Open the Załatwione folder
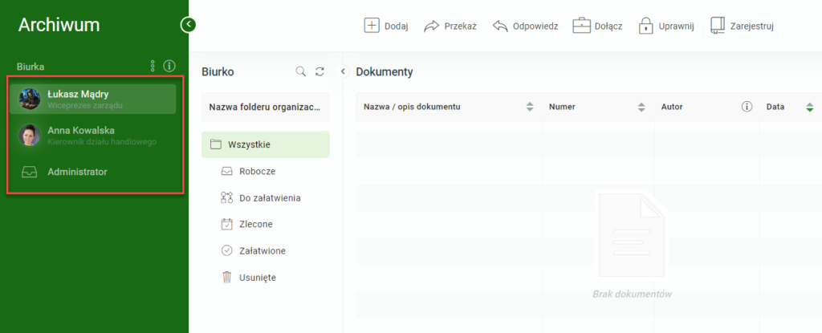822x333 pixels. [253, 250]
